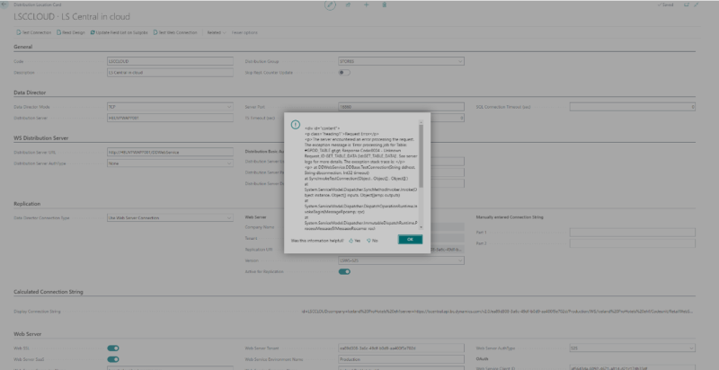Click thumbs-up Yes in dialog

[354, 241]
